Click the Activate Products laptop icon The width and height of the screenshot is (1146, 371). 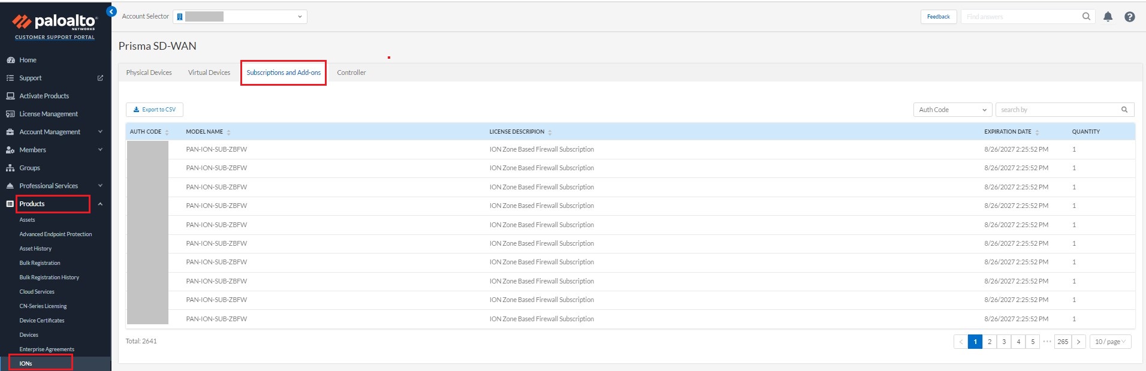[x=10, y=96]
